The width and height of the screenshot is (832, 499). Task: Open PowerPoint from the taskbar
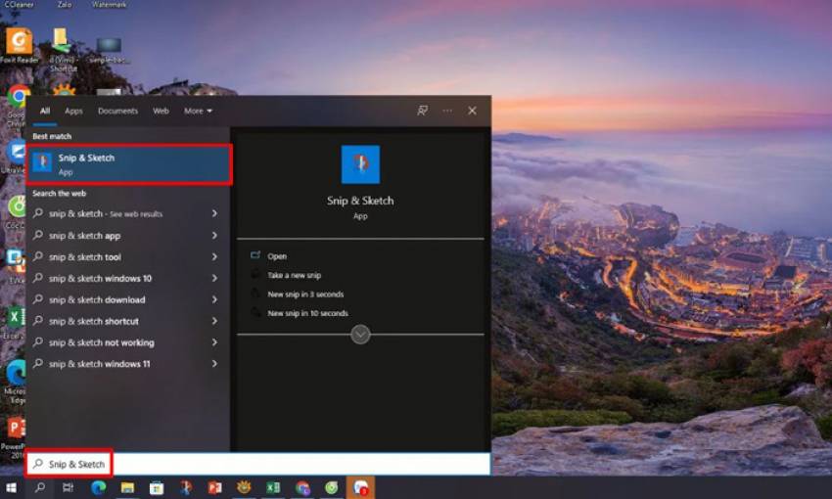coord(215,487)
